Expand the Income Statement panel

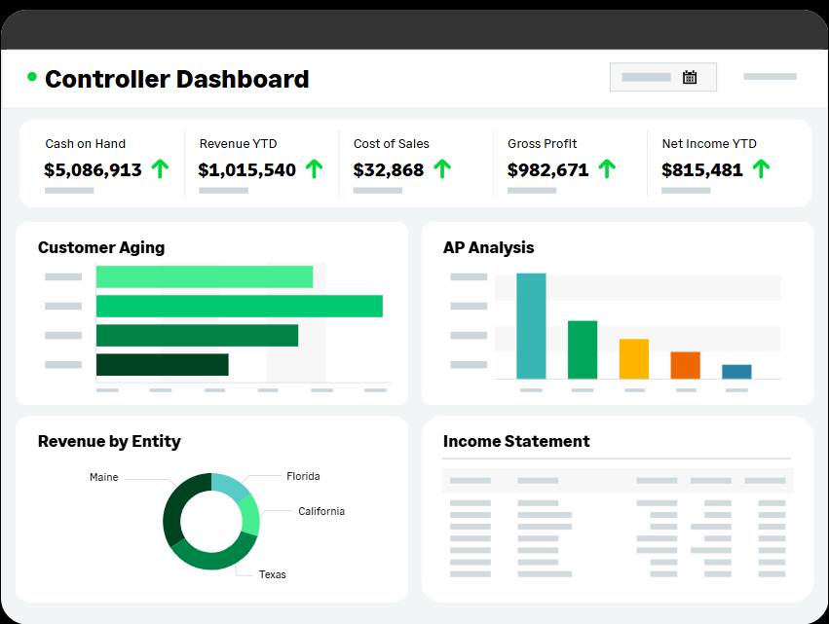point(516,441)
